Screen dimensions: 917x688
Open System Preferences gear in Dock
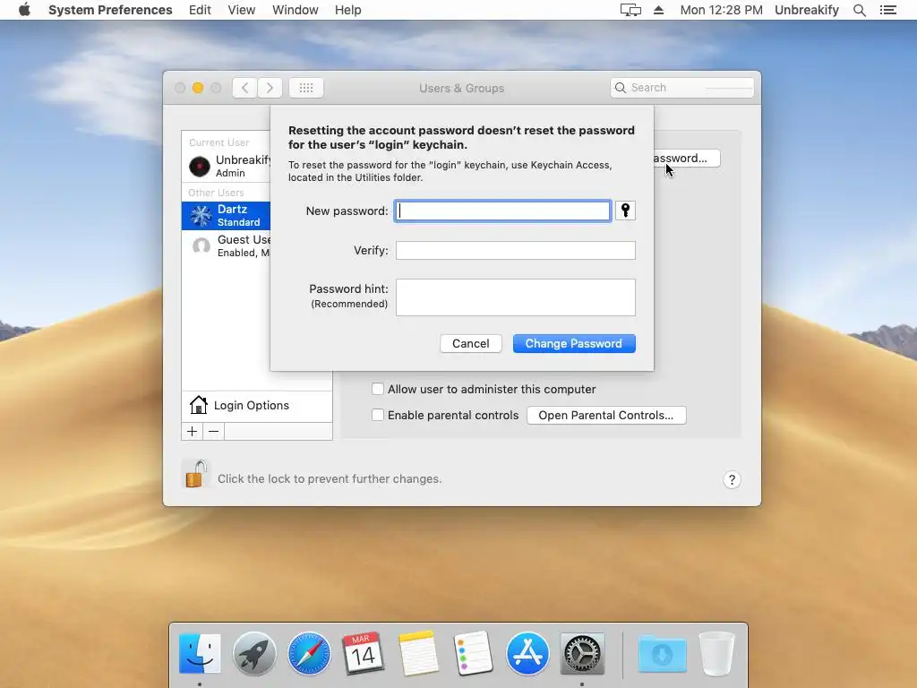tap(582, 653)
